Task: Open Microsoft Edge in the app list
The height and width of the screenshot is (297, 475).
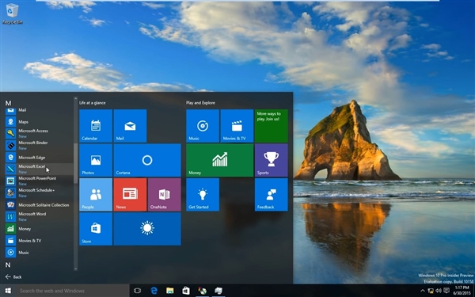Action: tap(39, 158)
